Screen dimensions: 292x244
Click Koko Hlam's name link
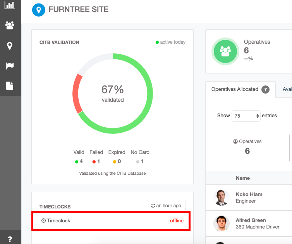coord(249,194)
